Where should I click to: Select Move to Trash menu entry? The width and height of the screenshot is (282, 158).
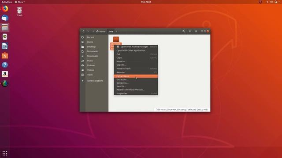tap(136, 68)
